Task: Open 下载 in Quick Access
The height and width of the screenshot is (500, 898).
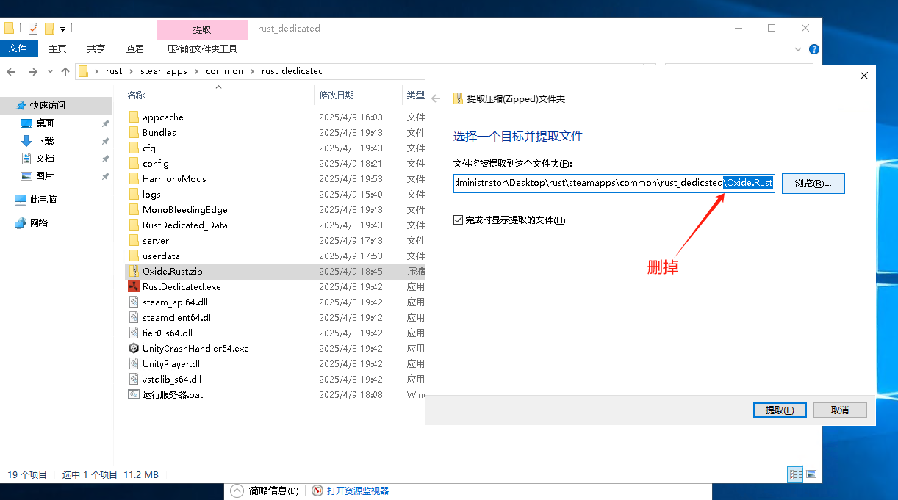Action: (45, 141)
